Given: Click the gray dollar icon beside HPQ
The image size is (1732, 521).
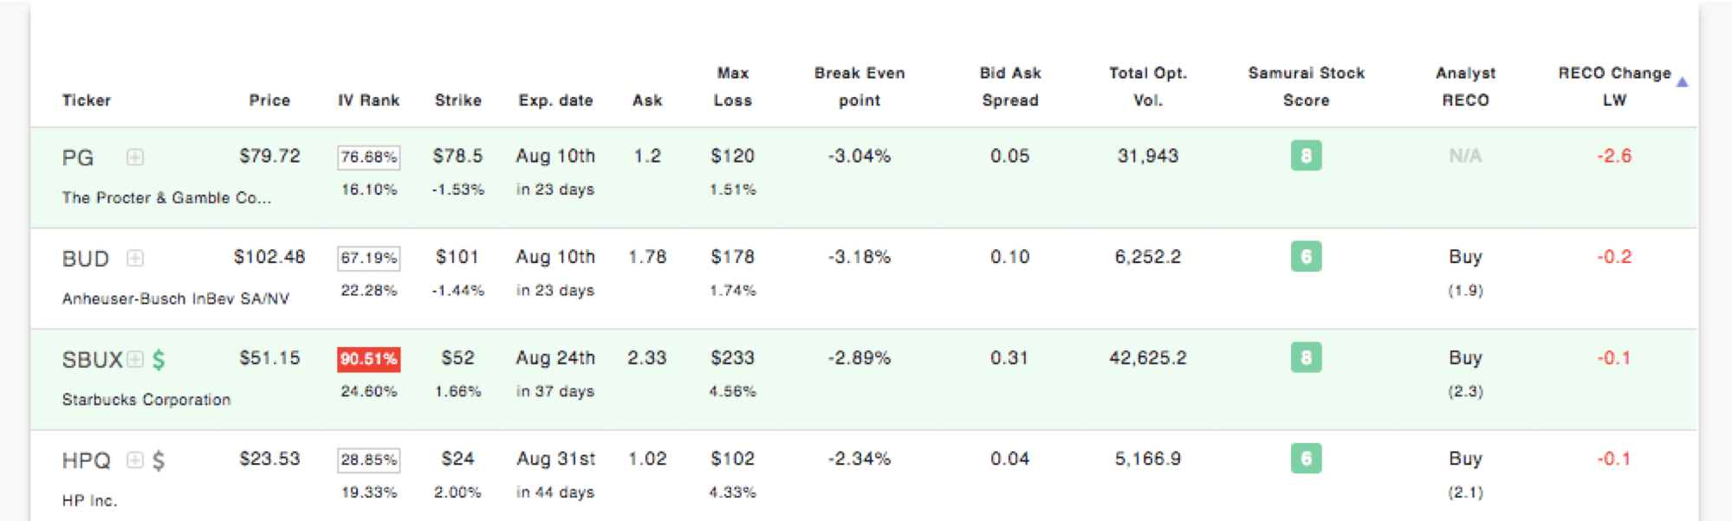Looking at the screenshot, I should pos(159,460).
